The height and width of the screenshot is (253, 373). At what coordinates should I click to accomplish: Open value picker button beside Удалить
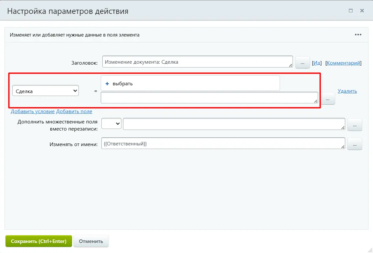click(x=327, y=99)
